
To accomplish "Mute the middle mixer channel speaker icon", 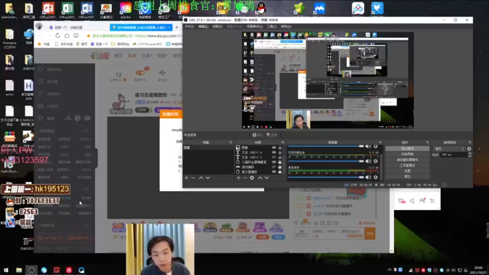I will 369,161.
